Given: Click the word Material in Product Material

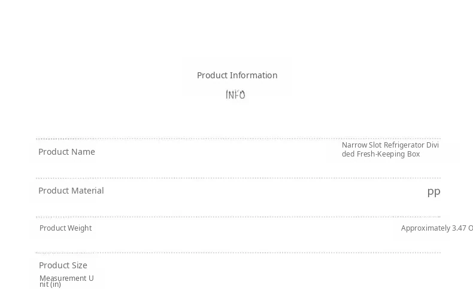Looking at the screenshot, I should (x=87, y=191).
